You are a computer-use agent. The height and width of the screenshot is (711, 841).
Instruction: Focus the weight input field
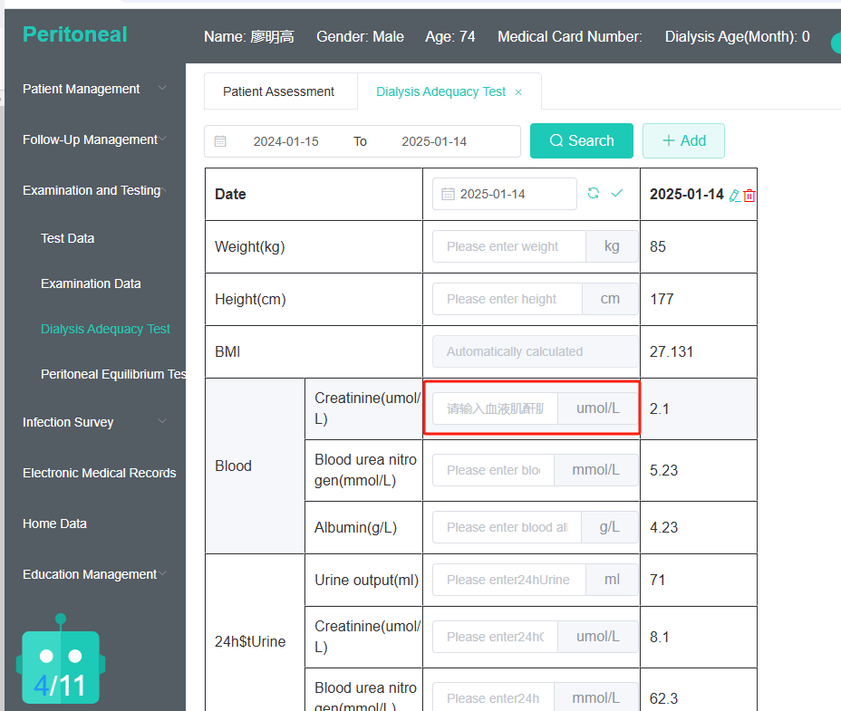pyautogui.click(x=509, y=246)
